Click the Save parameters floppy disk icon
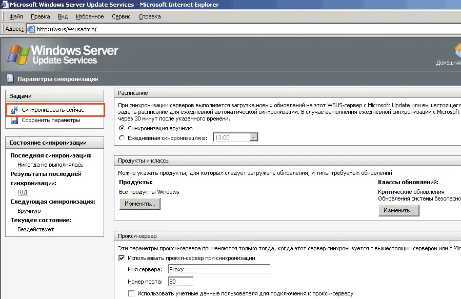Screen dimensions: 461x299 coord(14,121)
